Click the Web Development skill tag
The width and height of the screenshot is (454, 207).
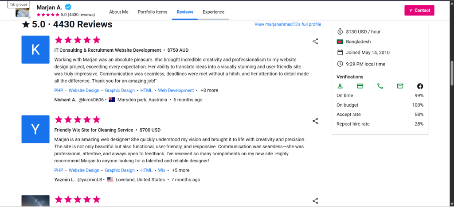pyautogui.click(x=176, y=90)
